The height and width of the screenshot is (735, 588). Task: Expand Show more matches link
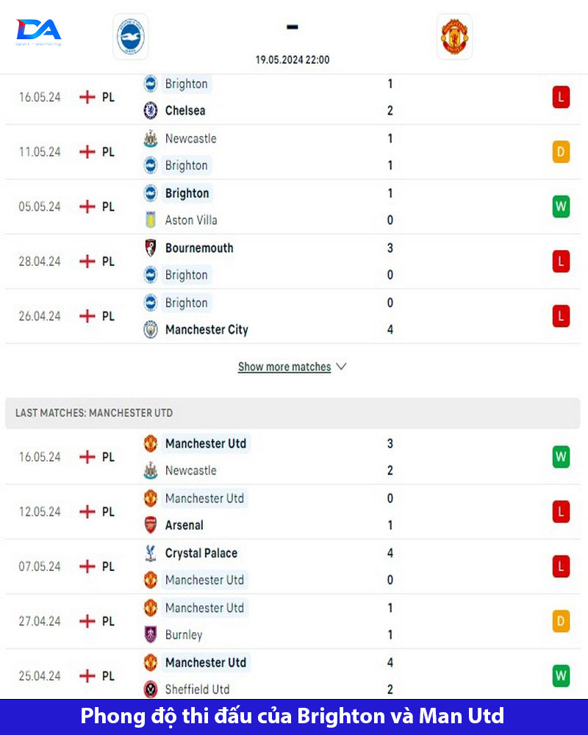[284, 367]
